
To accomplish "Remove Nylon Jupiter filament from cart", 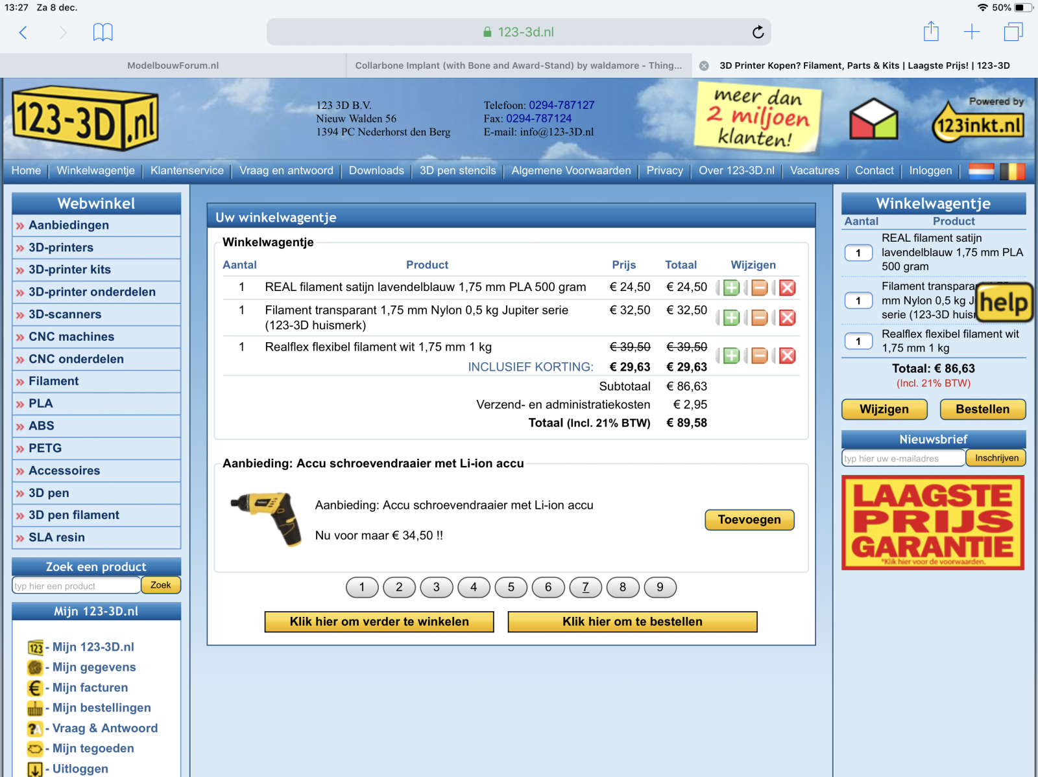I will pos(787,318).
